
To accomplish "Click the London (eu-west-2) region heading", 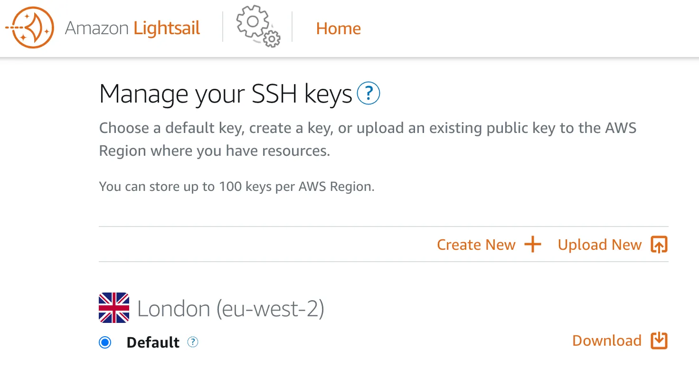I will (231, 309).
